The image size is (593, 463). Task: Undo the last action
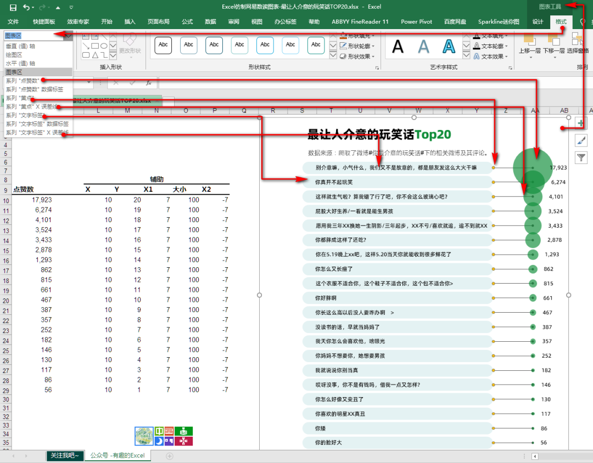pyautogui.click(x=26, y=7)
